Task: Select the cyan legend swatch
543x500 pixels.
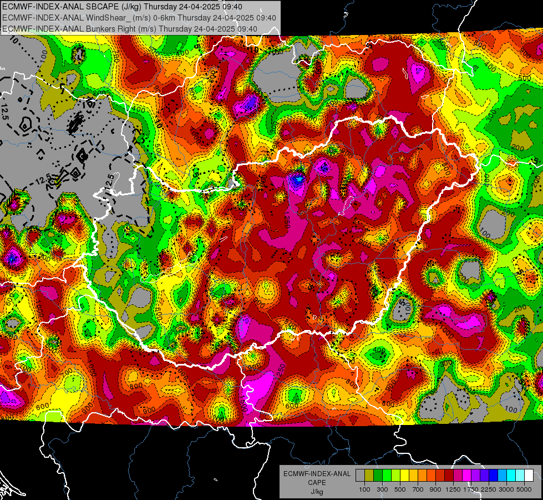Action: tap(511, 476)
